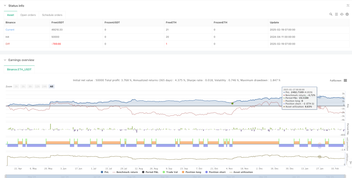Toggle PnL series in chart legend
352x178 pixels.
(x=105, y=172)
